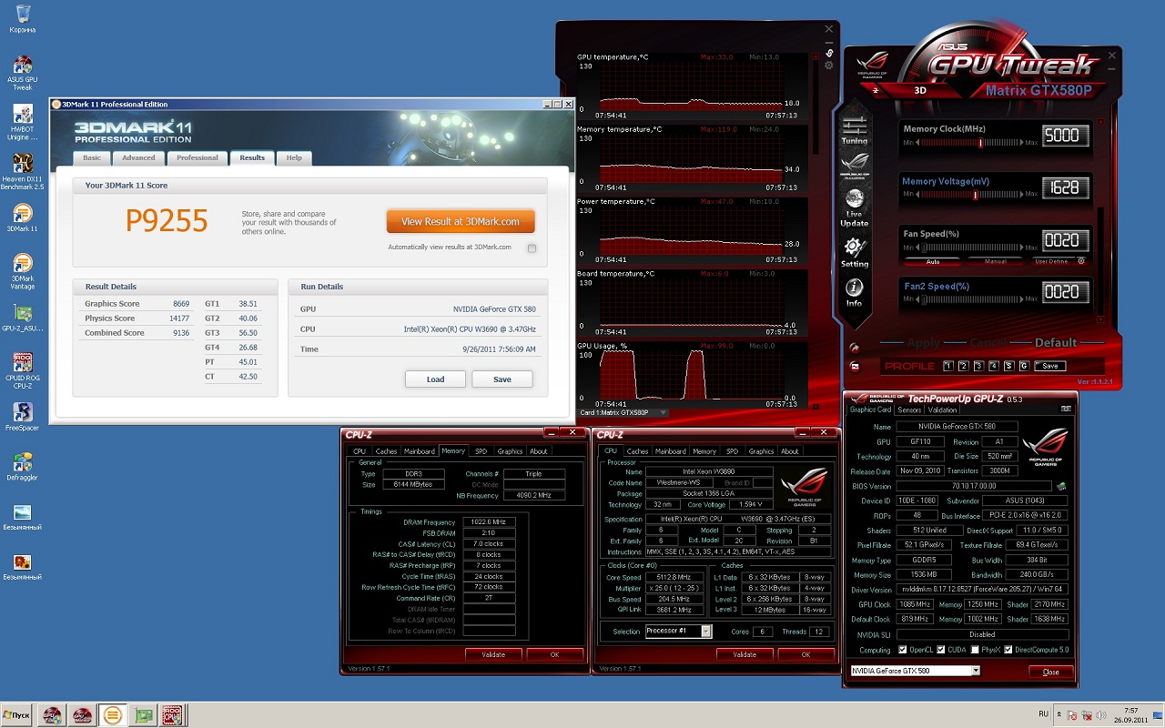Screen dimensions: 1165x728
Task: Click the ROG logo icon in GPU Tweak sidebar
Action: [855, 166]
